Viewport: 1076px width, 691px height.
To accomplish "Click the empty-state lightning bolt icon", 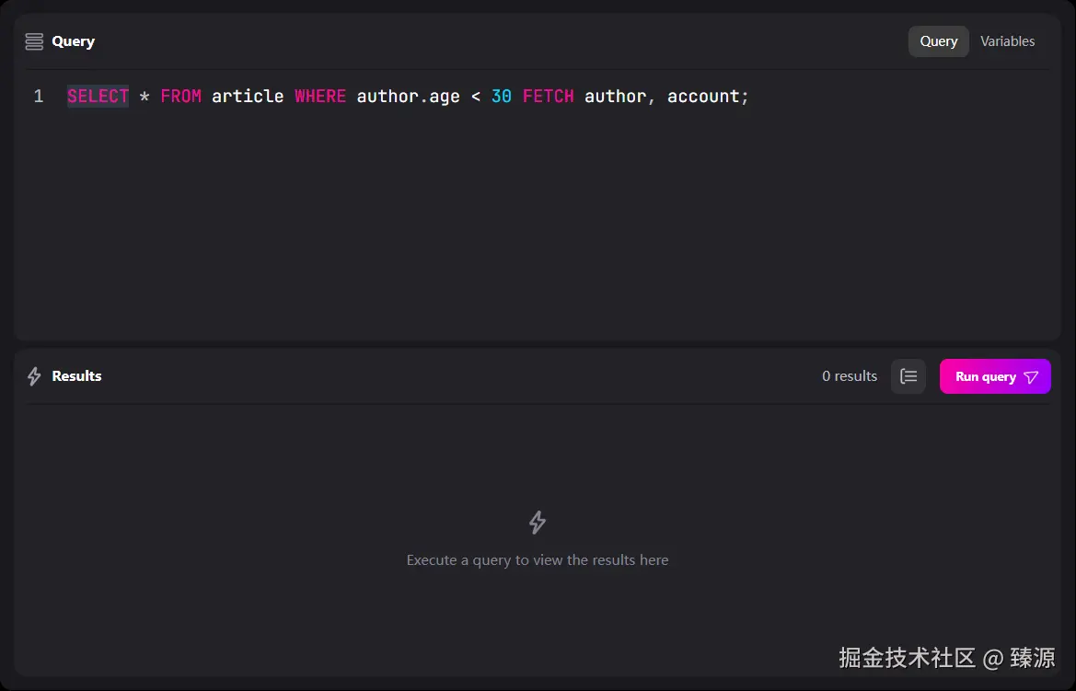I will coord(538,523).
